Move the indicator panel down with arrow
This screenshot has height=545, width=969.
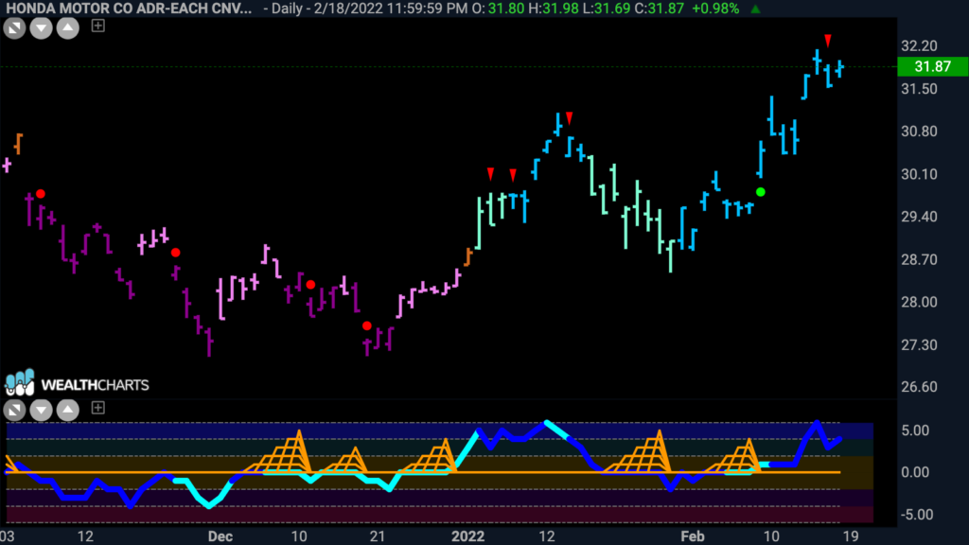[41, 410]
